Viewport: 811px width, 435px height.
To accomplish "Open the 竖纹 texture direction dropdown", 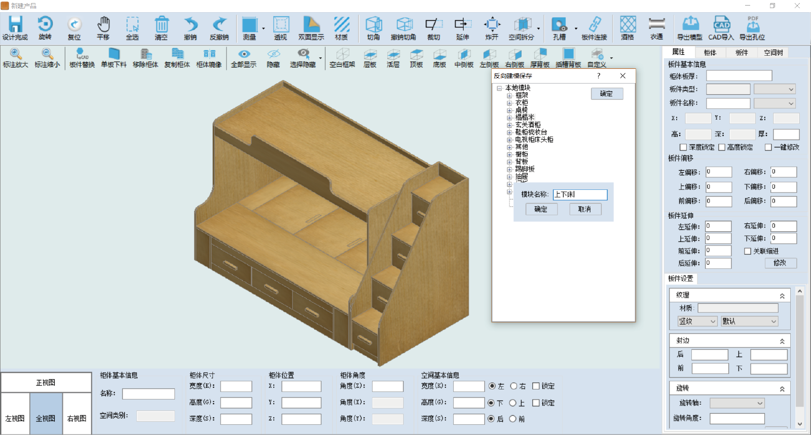I will [x=697, y=321].
